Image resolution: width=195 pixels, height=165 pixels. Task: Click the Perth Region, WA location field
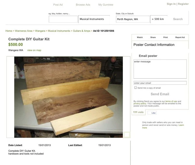[x=133, y=19]
